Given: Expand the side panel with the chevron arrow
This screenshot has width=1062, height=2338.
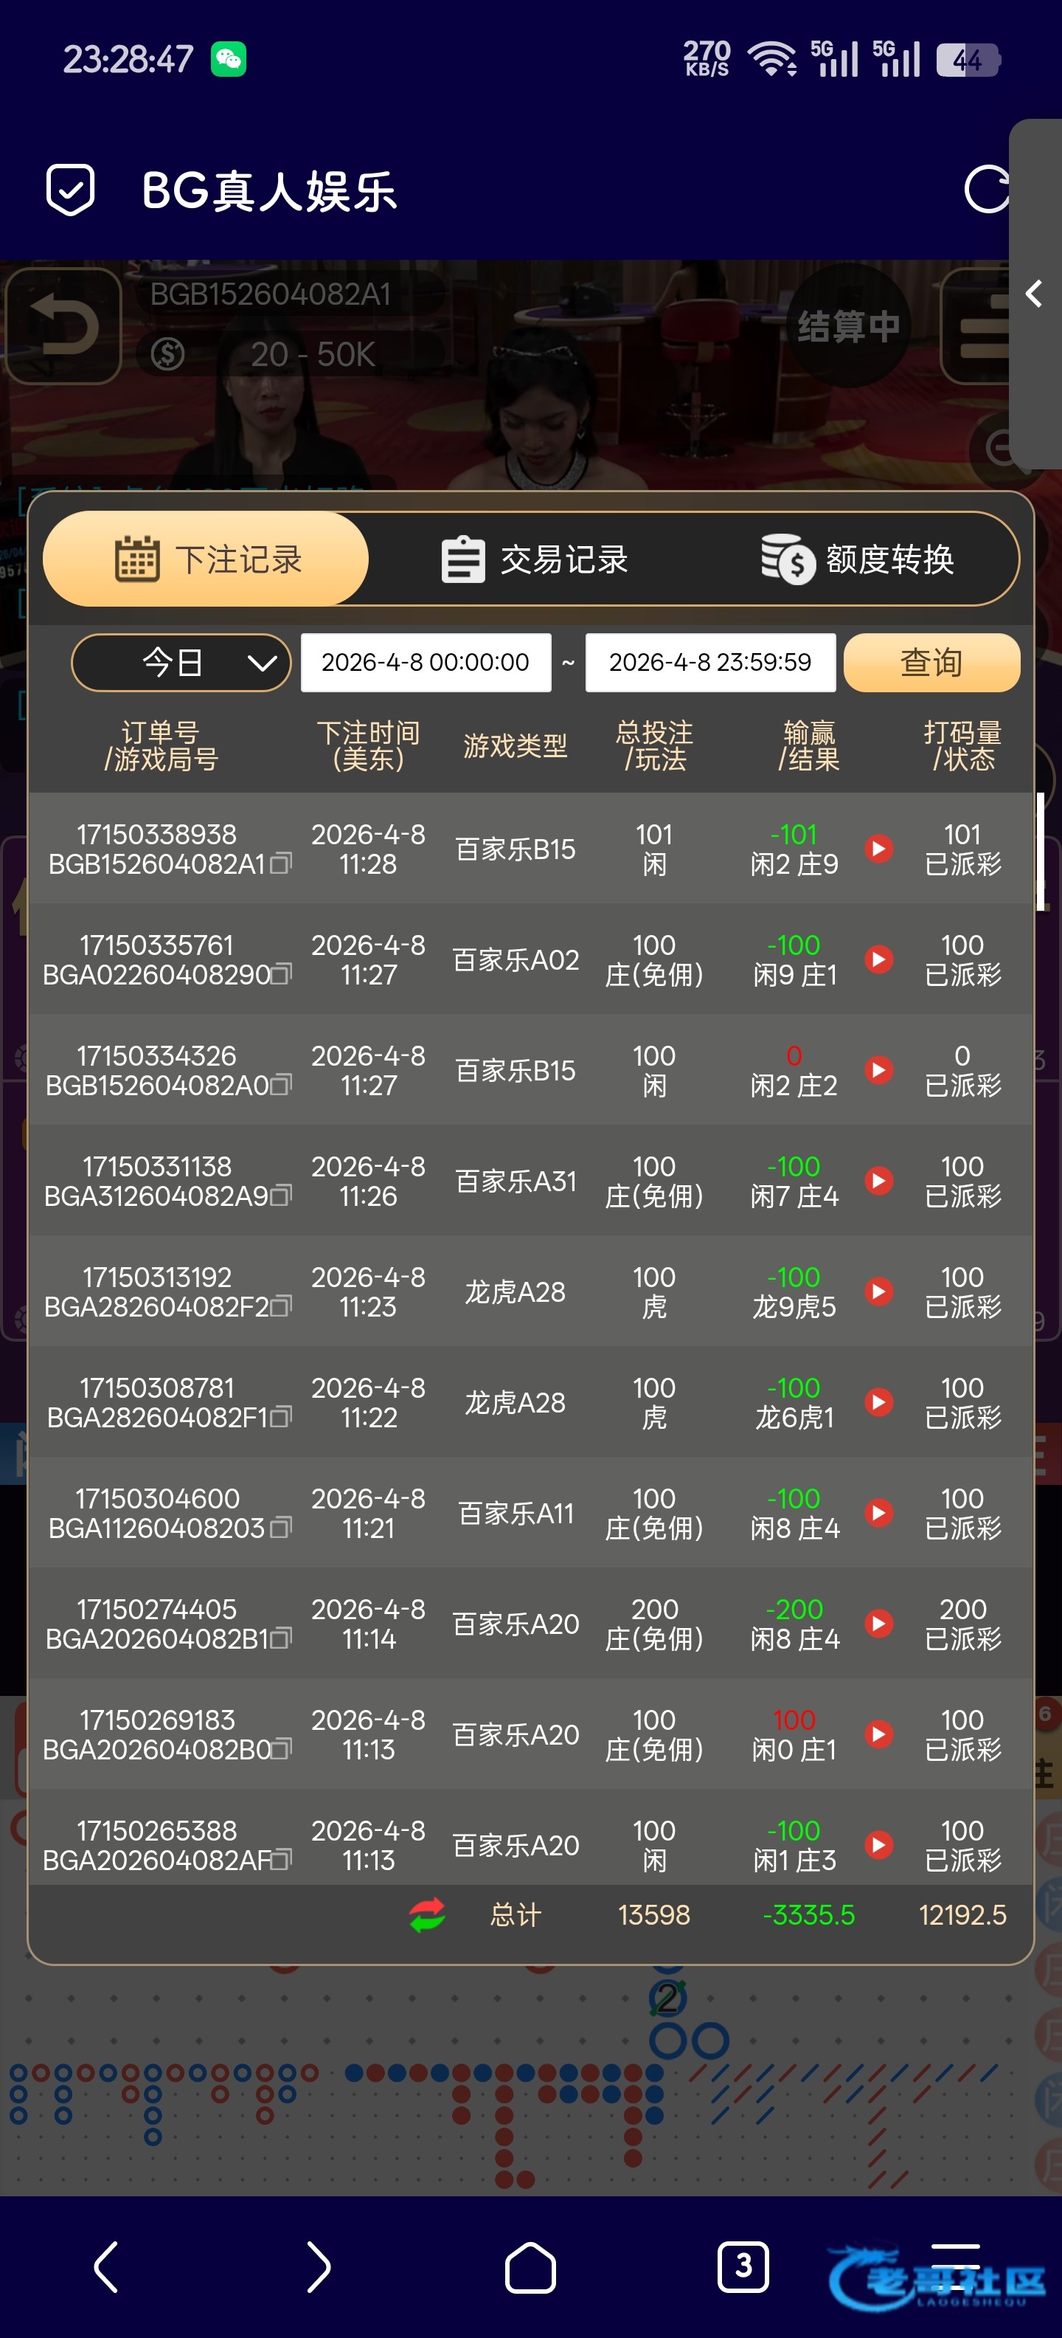Looking at the screenshot, I should [x=1034, y=293].
